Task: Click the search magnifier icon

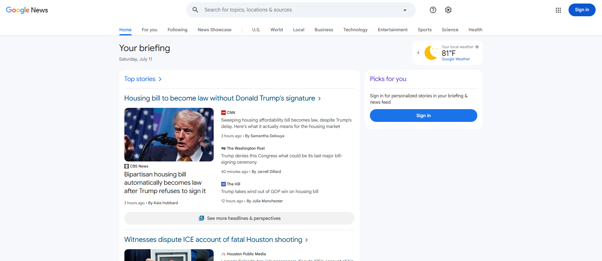Action: point(195,10)
